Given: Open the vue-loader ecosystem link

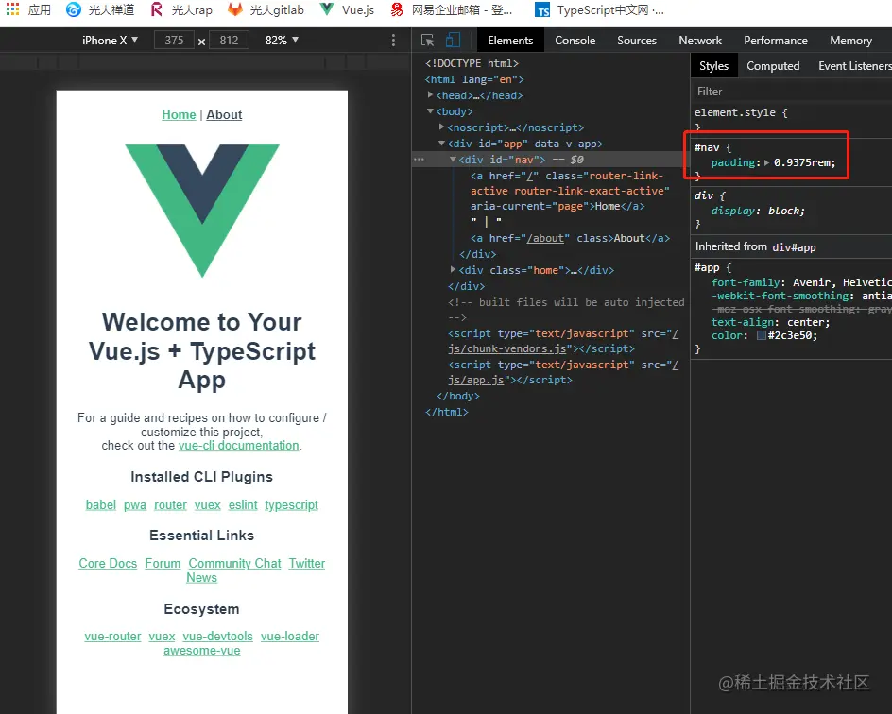Looking at the screenshot, I should 289,636.
